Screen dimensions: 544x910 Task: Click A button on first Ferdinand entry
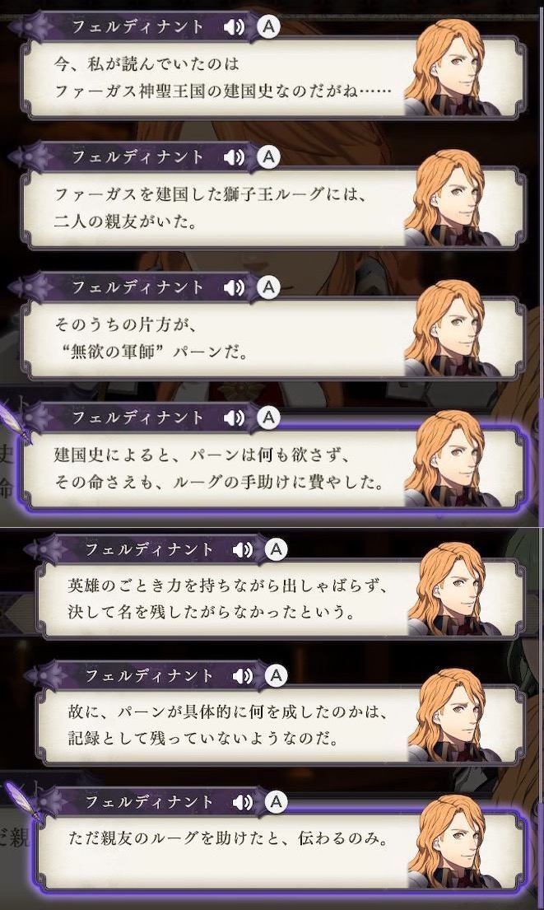(x=268, y=26)
